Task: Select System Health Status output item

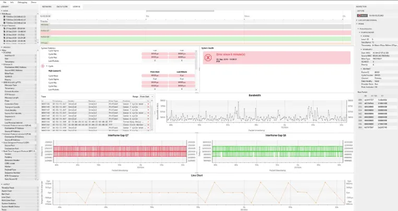Action: [10, 207]
